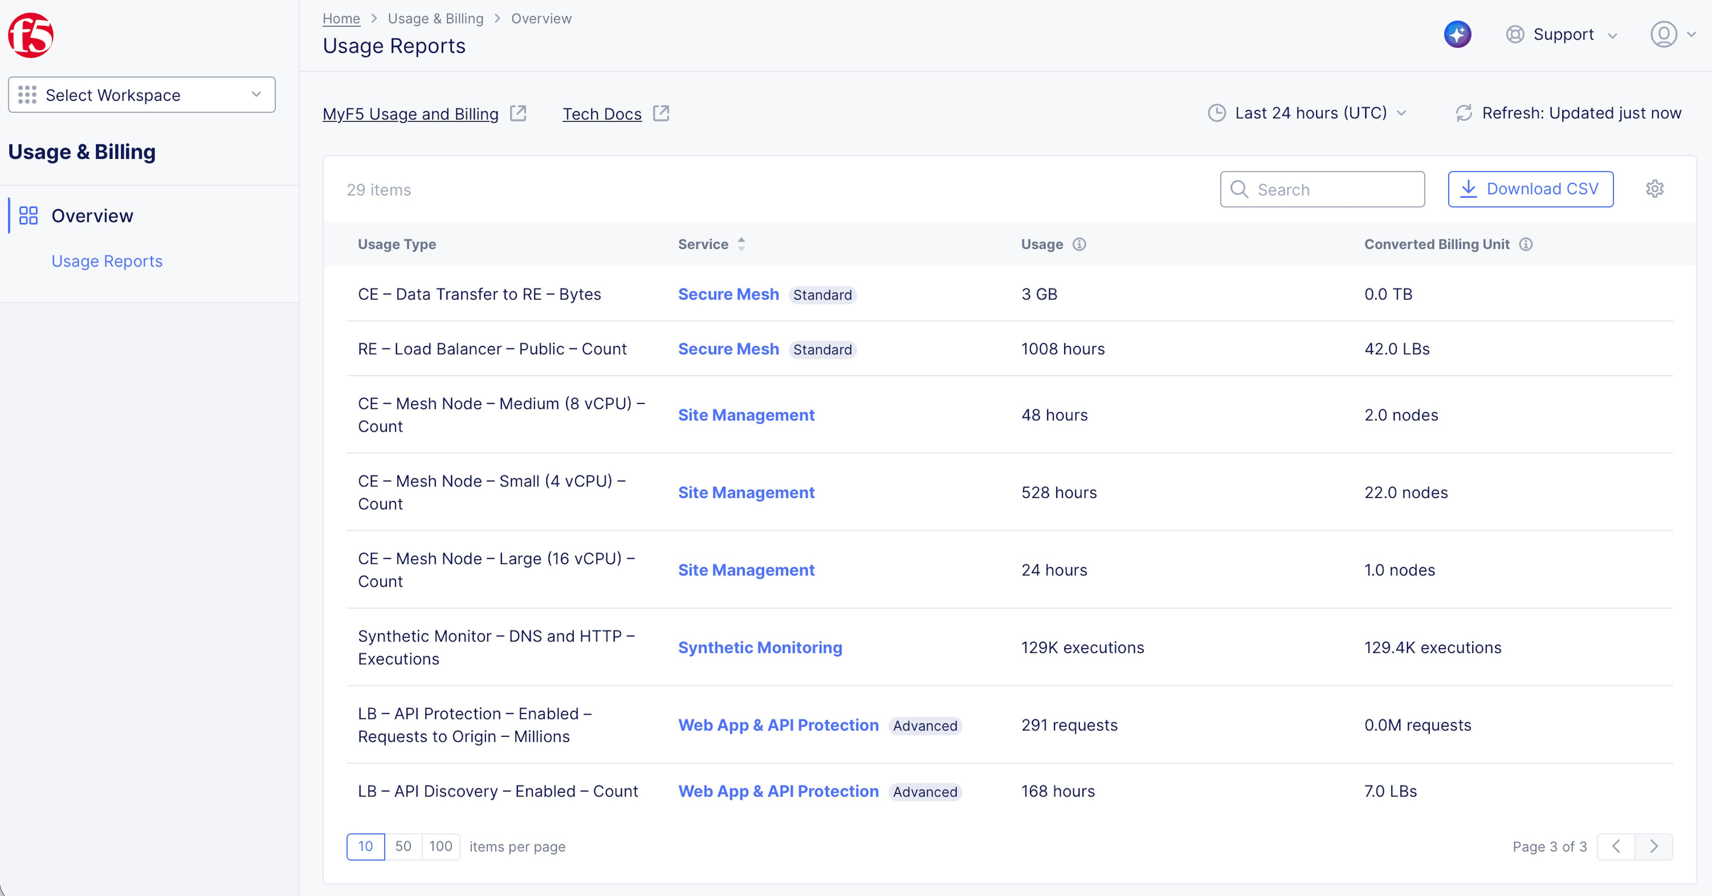Open Site Management link for Medium (8 vCPU) node

click(x=746, y=415)
